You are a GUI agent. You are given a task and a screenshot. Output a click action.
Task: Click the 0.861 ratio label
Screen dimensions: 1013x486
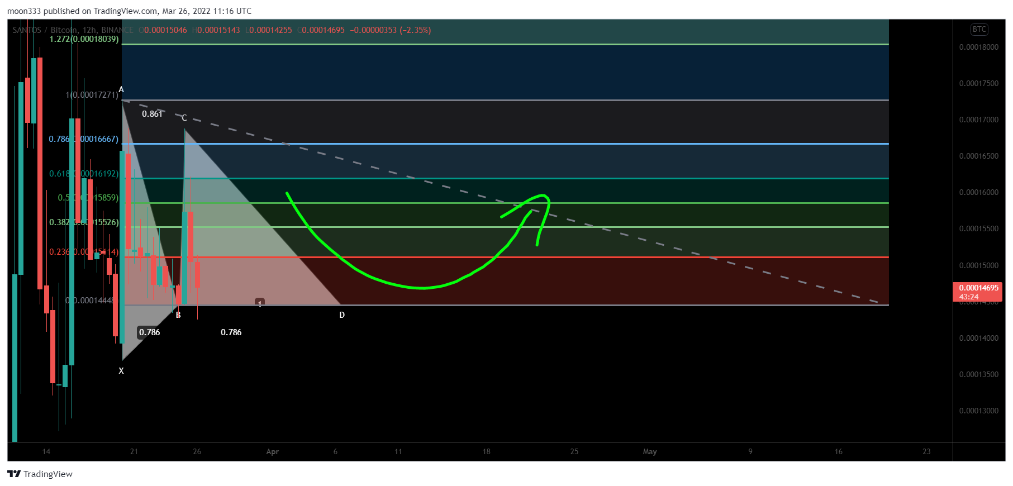click(152, 114)
